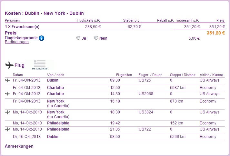The image size is (230, 156).
Task: Click the large airplane icon beside Flug
Action: tap(10, 65)
